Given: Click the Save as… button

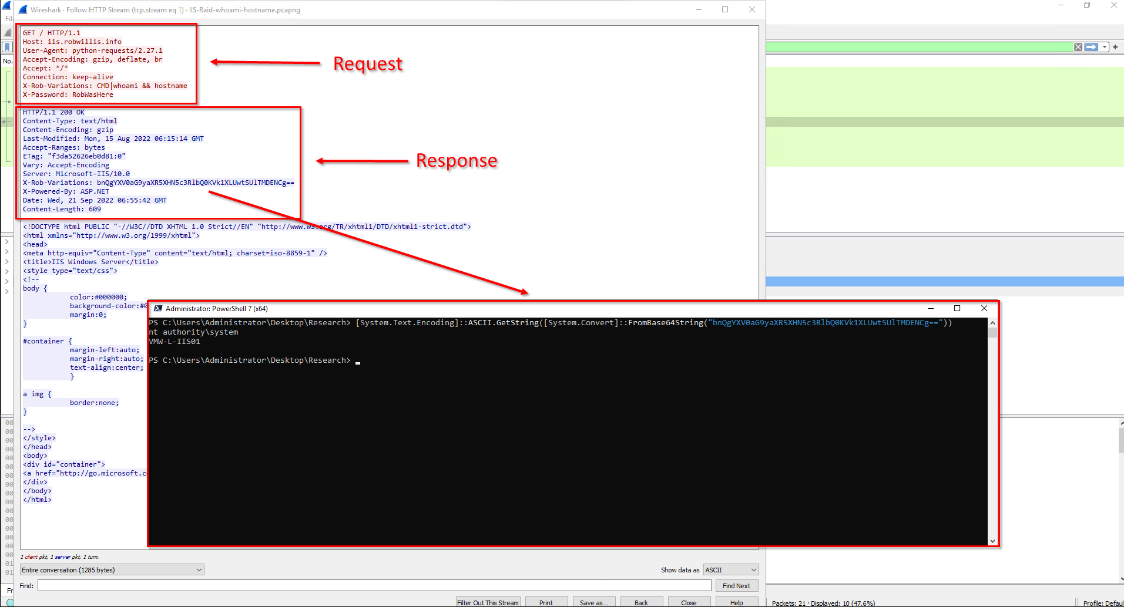Looking at the screenshot, I should [x=594, y=602].
